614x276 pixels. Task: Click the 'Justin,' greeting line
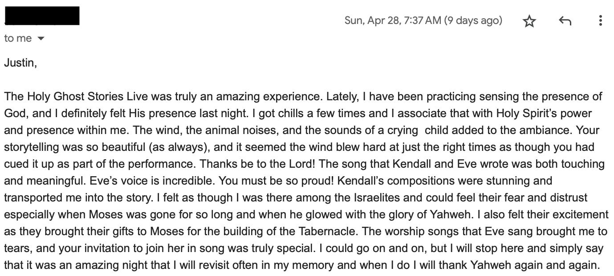20,63
